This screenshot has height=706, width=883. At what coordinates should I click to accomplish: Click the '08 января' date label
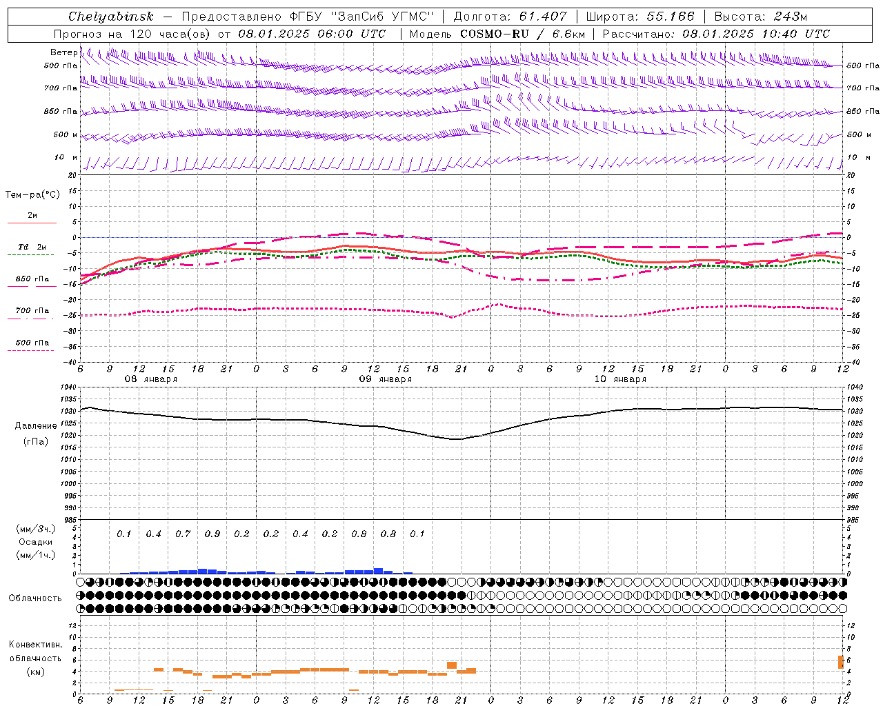(x=151, y=379)
